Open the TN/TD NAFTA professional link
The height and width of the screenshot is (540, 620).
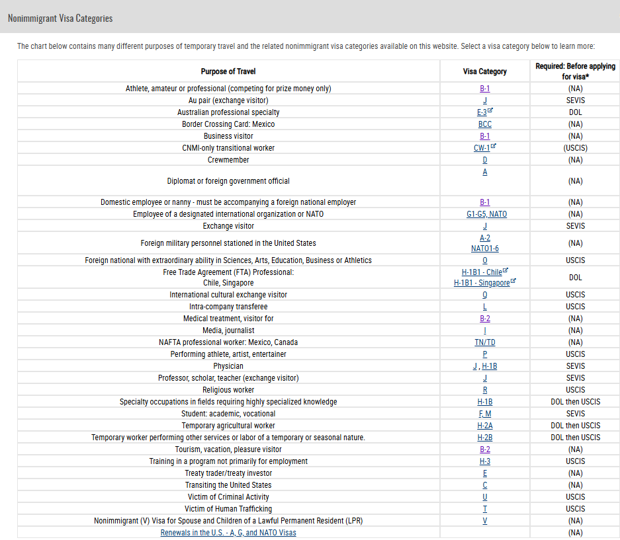485,342
